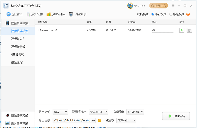Select 视频格式转换 sub-item in sidebar

click(x=18, y=31)
